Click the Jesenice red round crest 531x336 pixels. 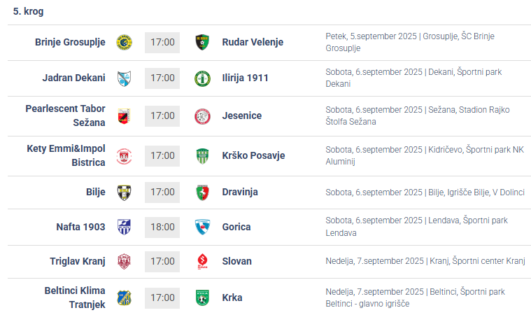click(x=202, y=116)
